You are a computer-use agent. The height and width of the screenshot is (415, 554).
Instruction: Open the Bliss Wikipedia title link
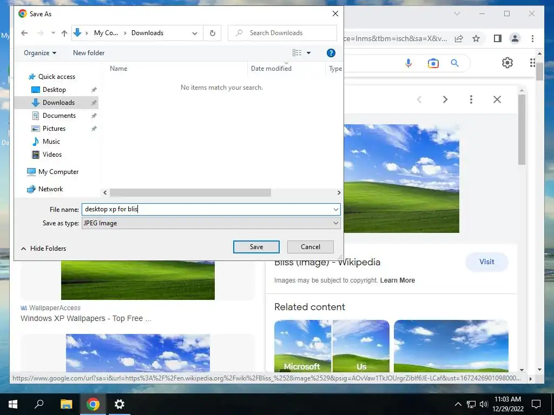(327, 262)
